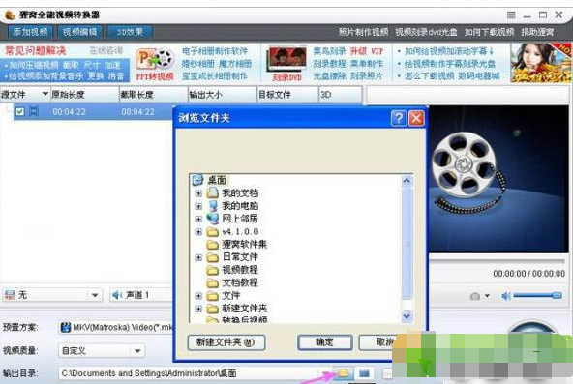Expand the 网上邻居 tree node
The image size is (573, 384).
point(198,219)
